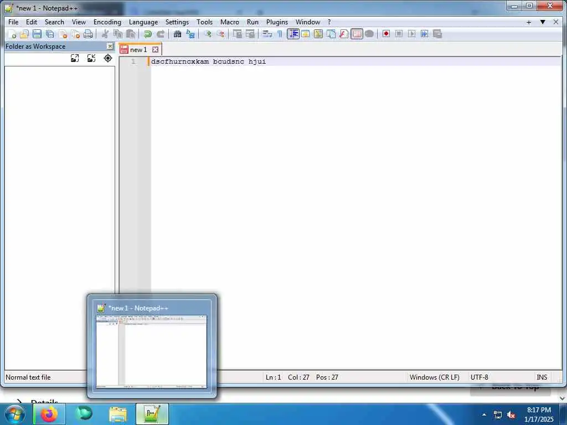Image resolution: width=567 pixels, height=425 pixels.
Task: Redo the last undone edit
Action: 160,34
